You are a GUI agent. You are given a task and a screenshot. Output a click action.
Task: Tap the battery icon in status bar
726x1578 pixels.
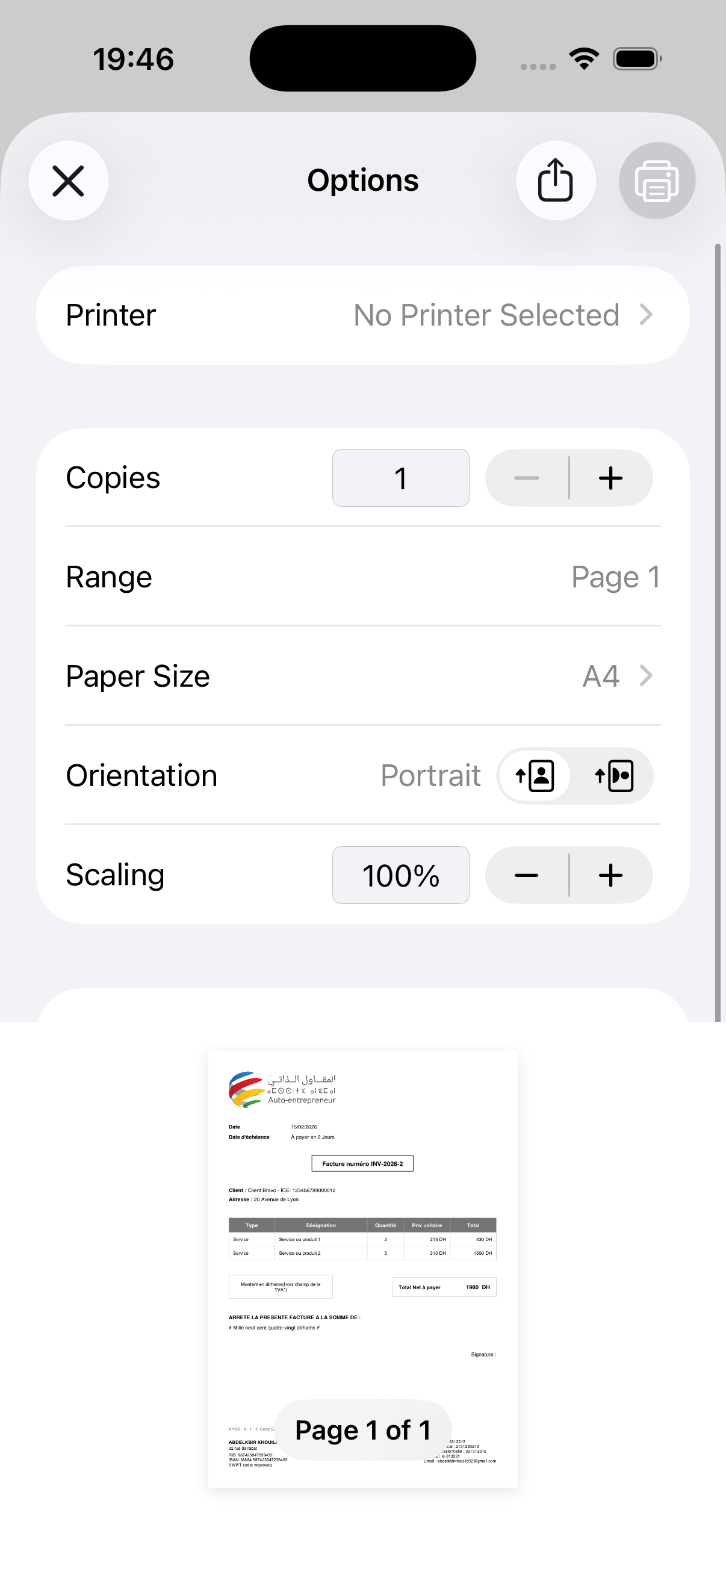coord(637,59)
